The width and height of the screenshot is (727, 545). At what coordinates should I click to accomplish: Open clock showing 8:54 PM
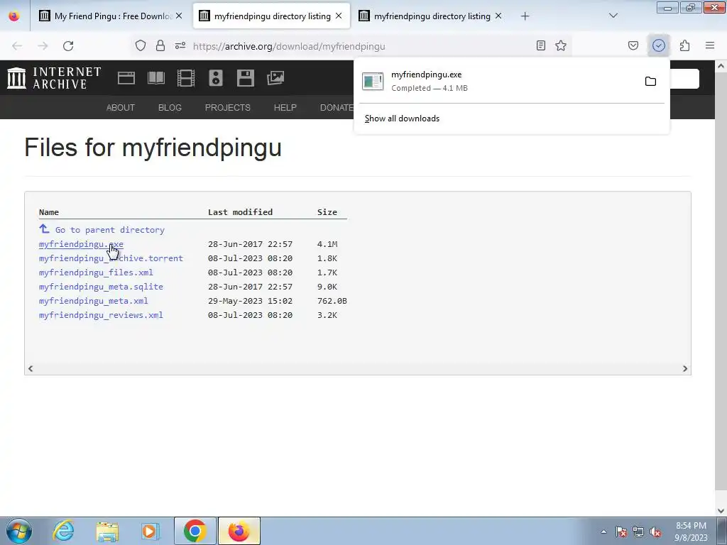coord(691,532)
